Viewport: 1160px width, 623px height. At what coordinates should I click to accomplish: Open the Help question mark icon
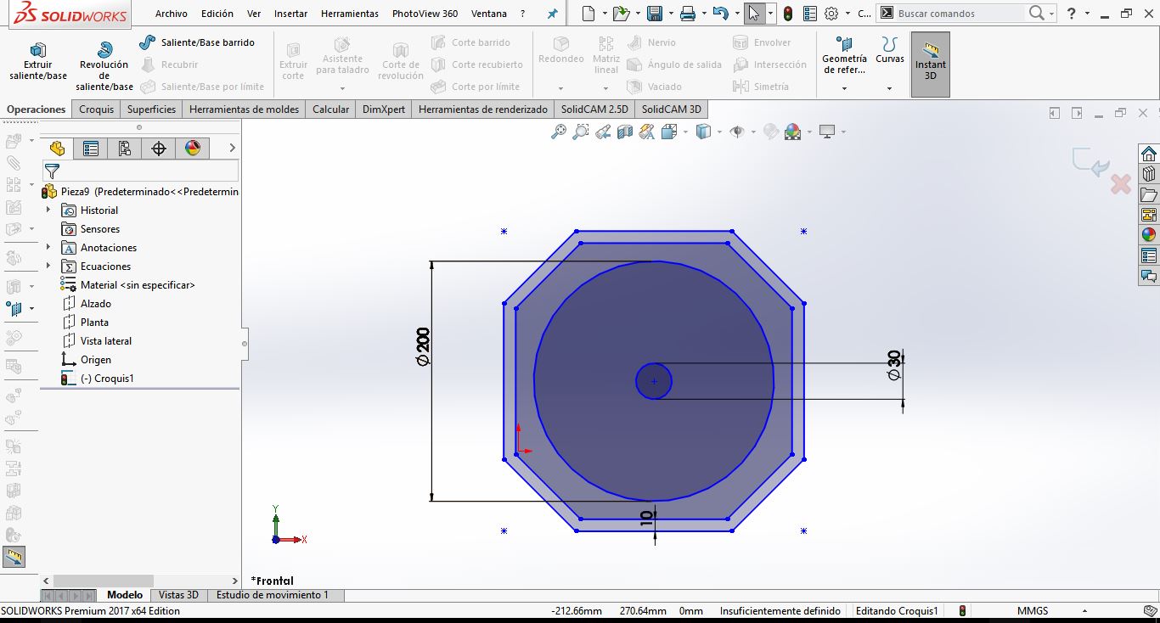[x=1072, y=14]
